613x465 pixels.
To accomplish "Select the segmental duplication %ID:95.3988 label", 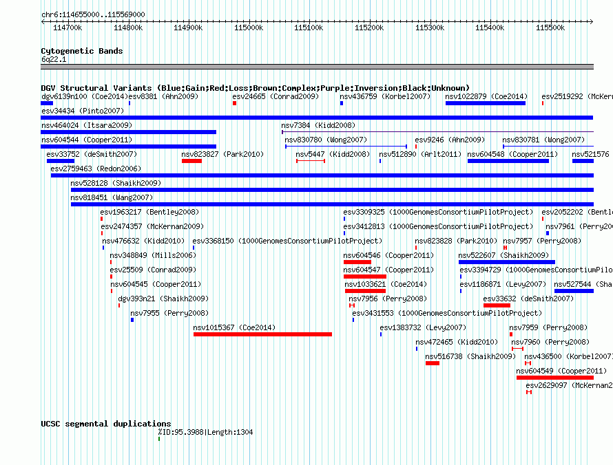I will pyautogui.click(x=206, y=432).
